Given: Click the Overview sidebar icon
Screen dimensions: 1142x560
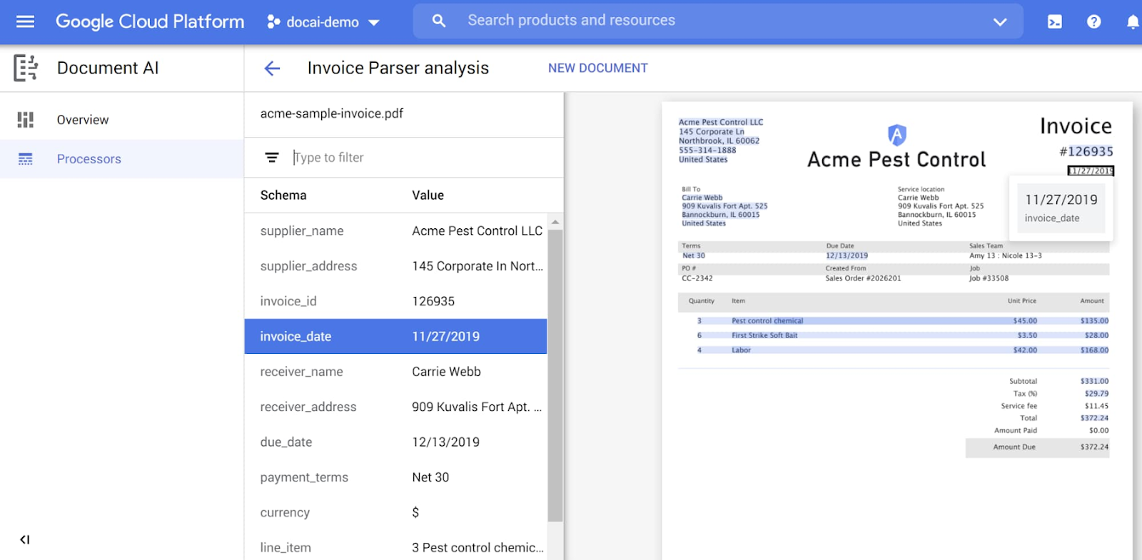Looking at the screenshot, I should (26, 120).
